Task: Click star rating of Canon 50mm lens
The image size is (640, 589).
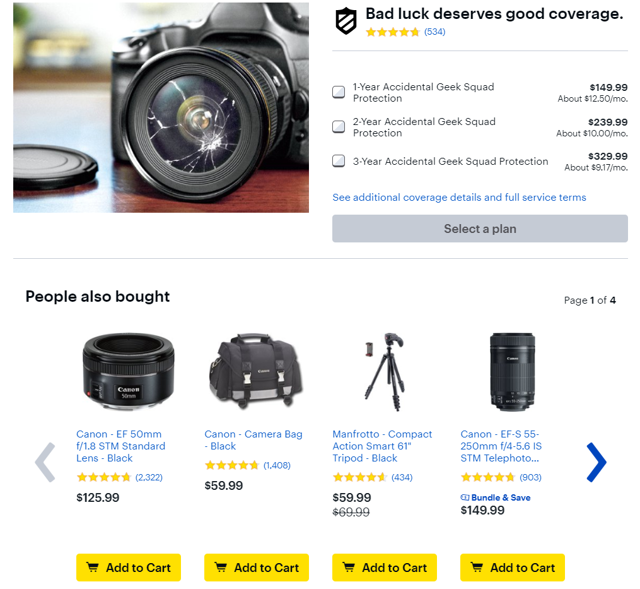Action: (103, 477)
